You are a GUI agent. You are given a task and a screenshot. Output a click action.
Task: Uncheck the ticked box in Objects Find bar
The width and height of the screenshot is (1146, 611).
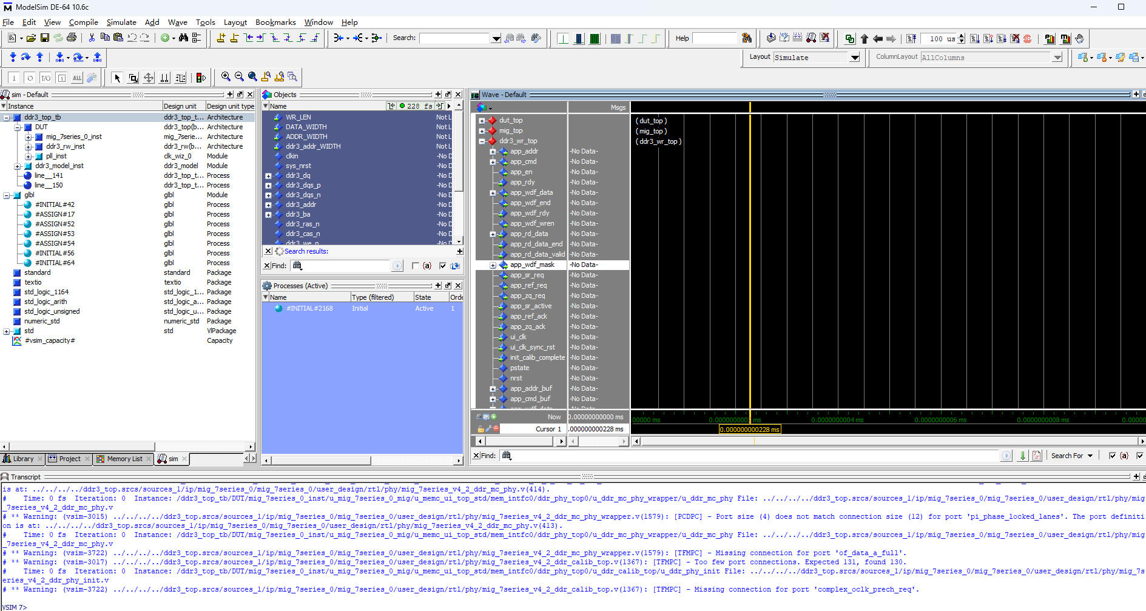tap(443, 266)
